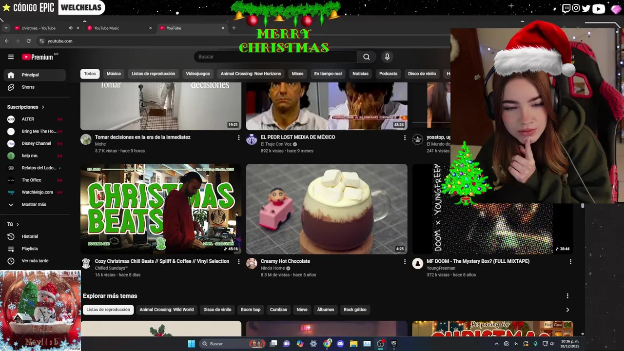Click the Windows taskbar Buscar box

coord(233,344)
